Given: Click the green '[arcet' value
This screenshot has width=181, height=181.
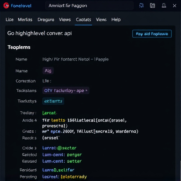Looking at the screenshot, I should (49, 113).
